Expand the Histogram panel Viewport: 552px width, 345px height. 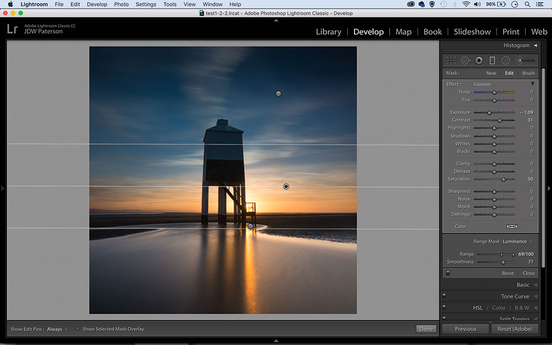(535, 45)
